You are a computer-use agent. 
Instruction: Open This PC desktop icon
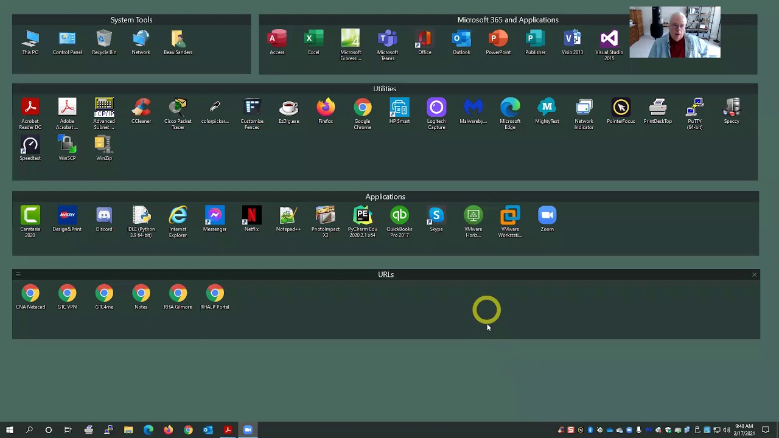pos(30,43)
